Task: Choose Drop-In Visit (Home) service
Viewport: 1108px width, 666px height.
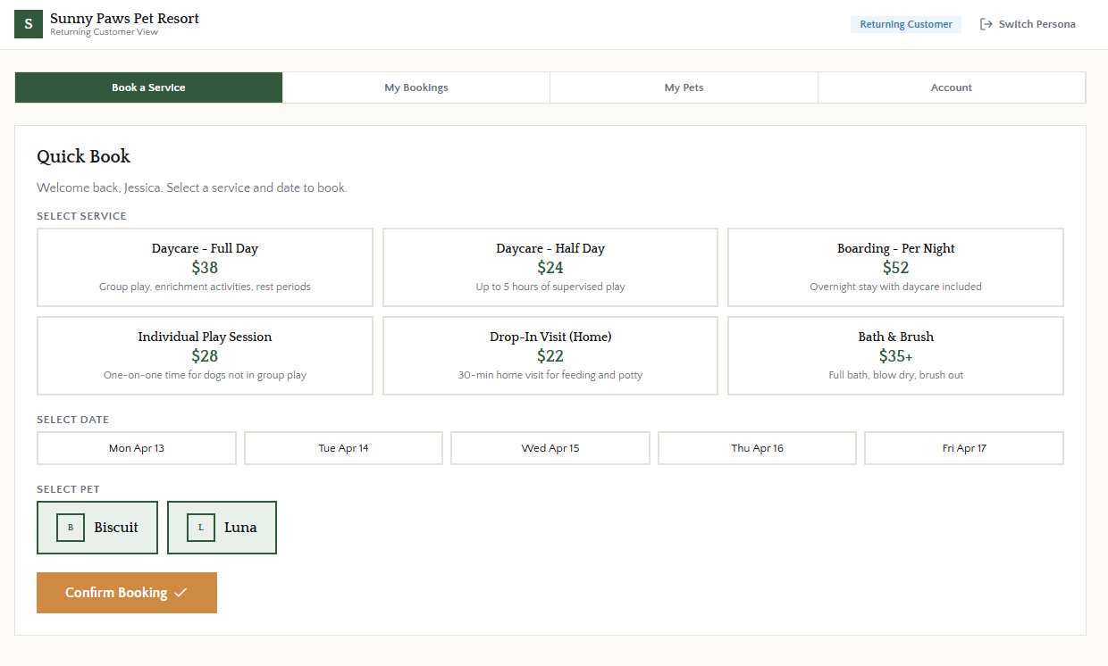Action: click(550, 355)
